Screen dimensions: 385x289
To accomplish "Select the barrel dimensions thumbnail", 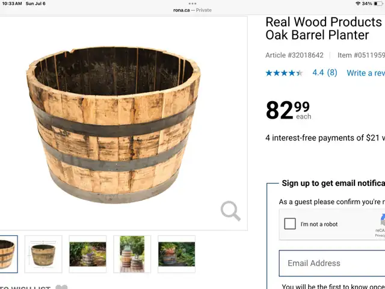I will point(43,254).
